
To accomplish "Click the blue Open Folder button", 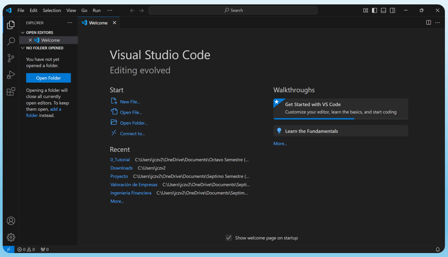I will click(49, 78).
